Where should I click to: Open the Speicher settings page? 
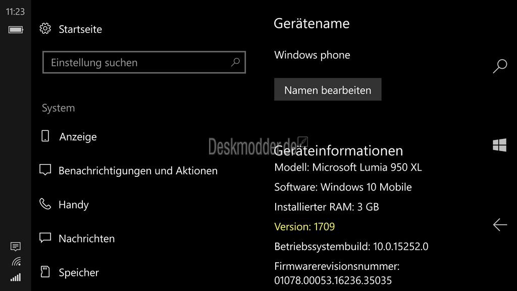(x=78, y=272)
